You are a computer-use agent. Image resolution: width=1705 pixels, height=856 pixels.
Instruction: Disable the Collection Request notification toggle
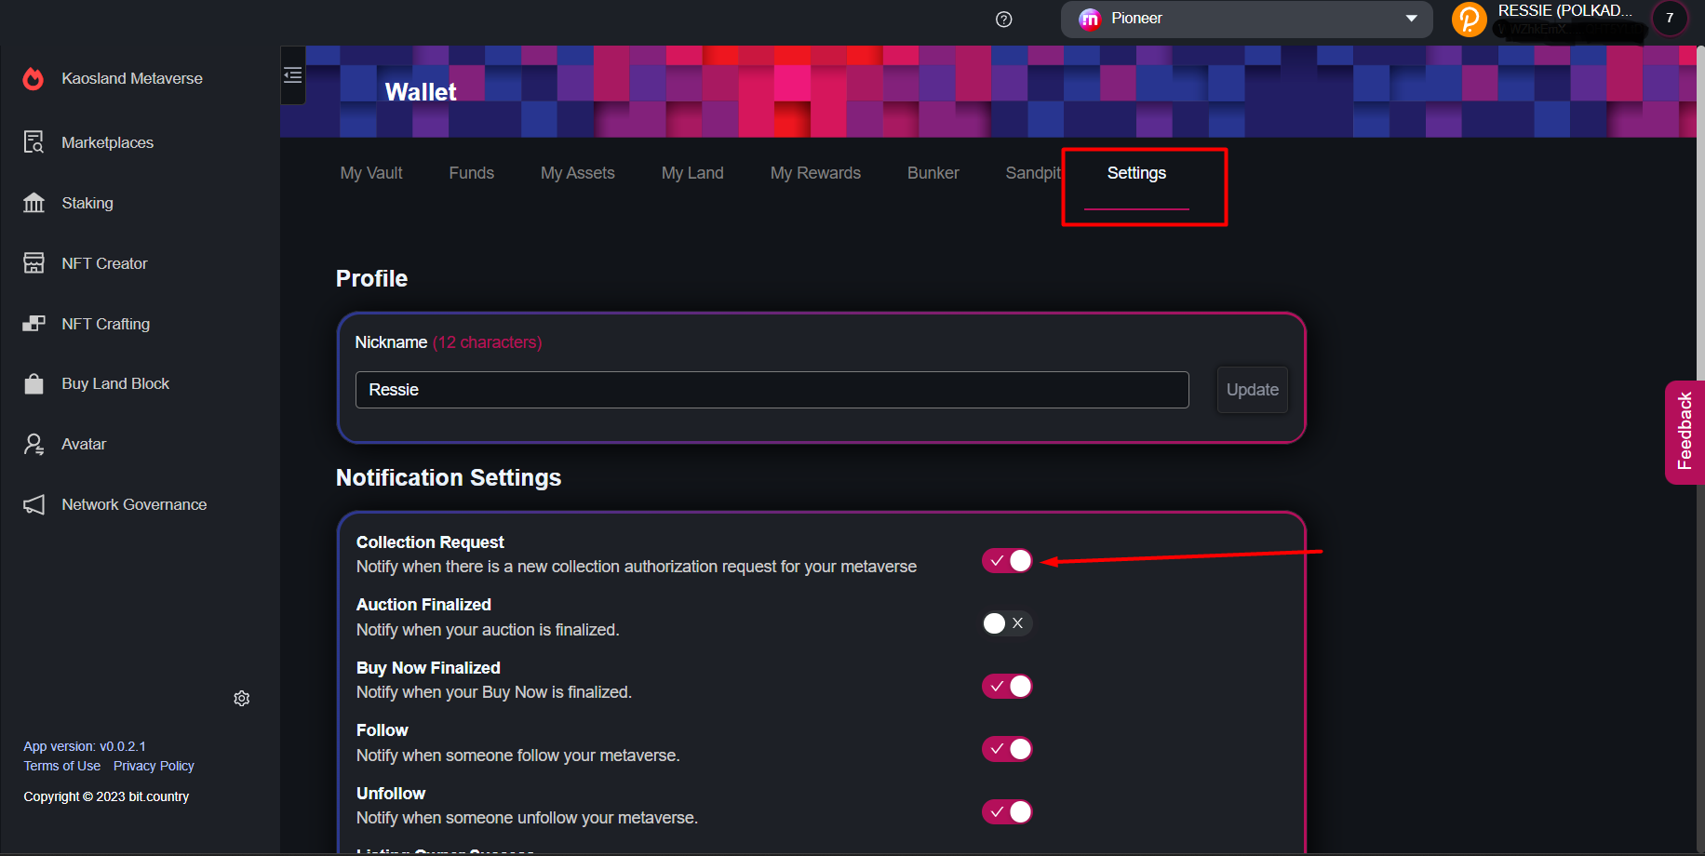(x=1007, y=561)
